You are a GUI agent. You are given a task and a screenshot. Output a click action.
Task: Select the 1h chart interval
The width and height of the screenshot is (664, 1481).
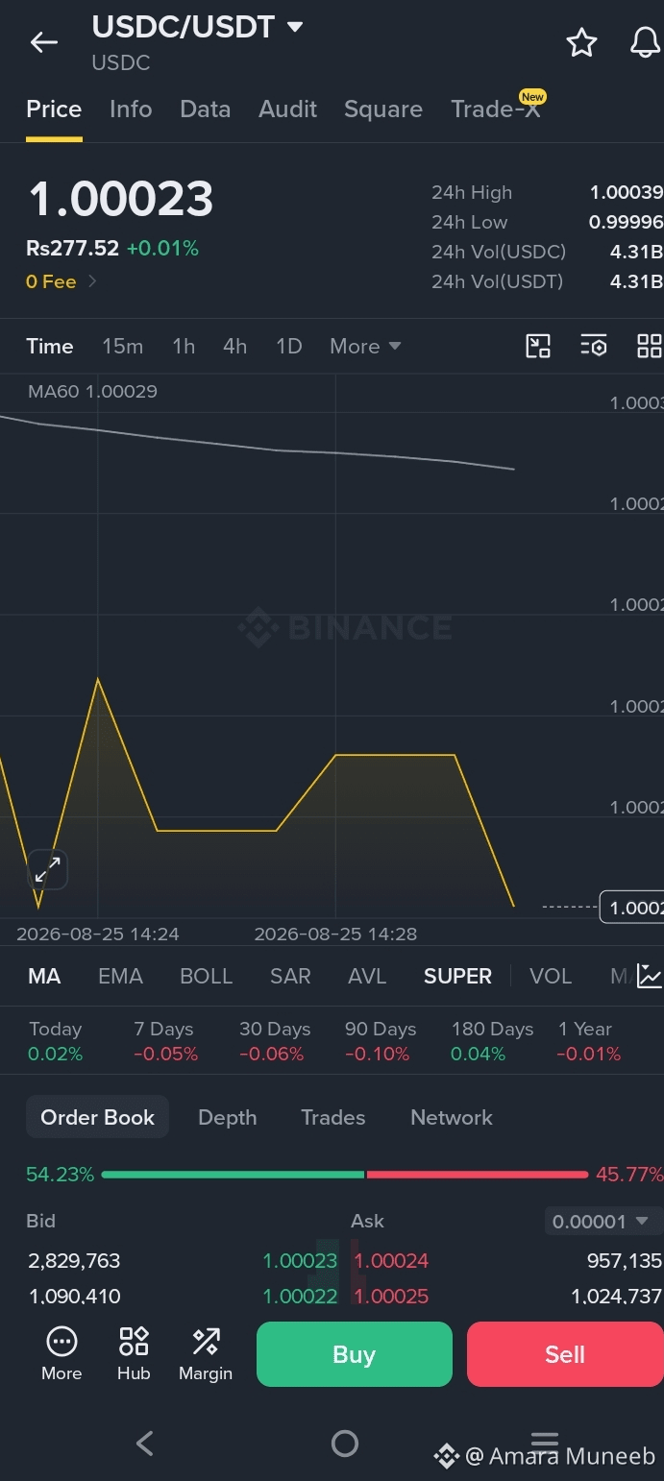[x=184, y=346]
